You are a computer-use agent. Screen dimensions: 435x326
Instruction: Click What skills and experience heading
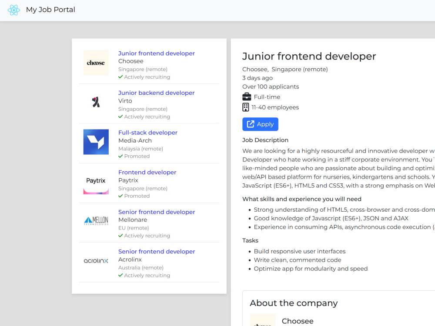302,199
